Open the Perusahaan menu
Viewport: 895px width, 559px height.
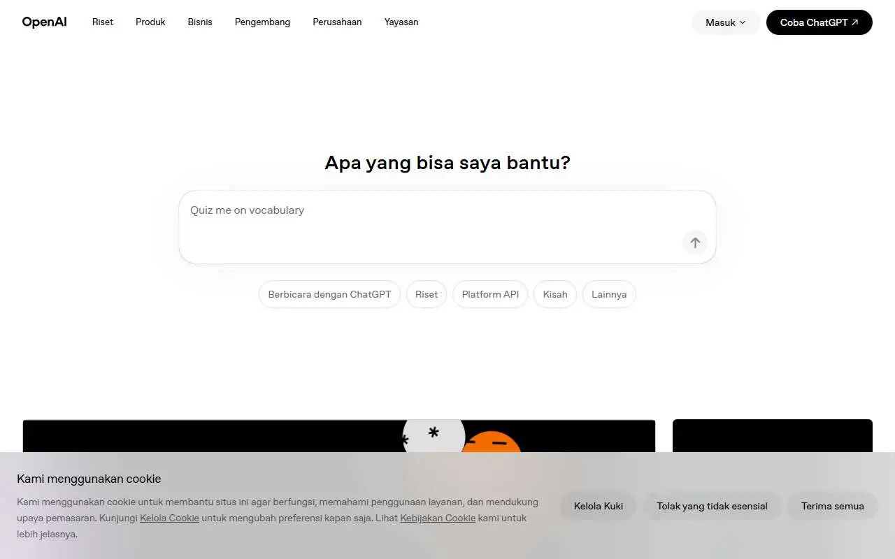[x=337, y=22]
